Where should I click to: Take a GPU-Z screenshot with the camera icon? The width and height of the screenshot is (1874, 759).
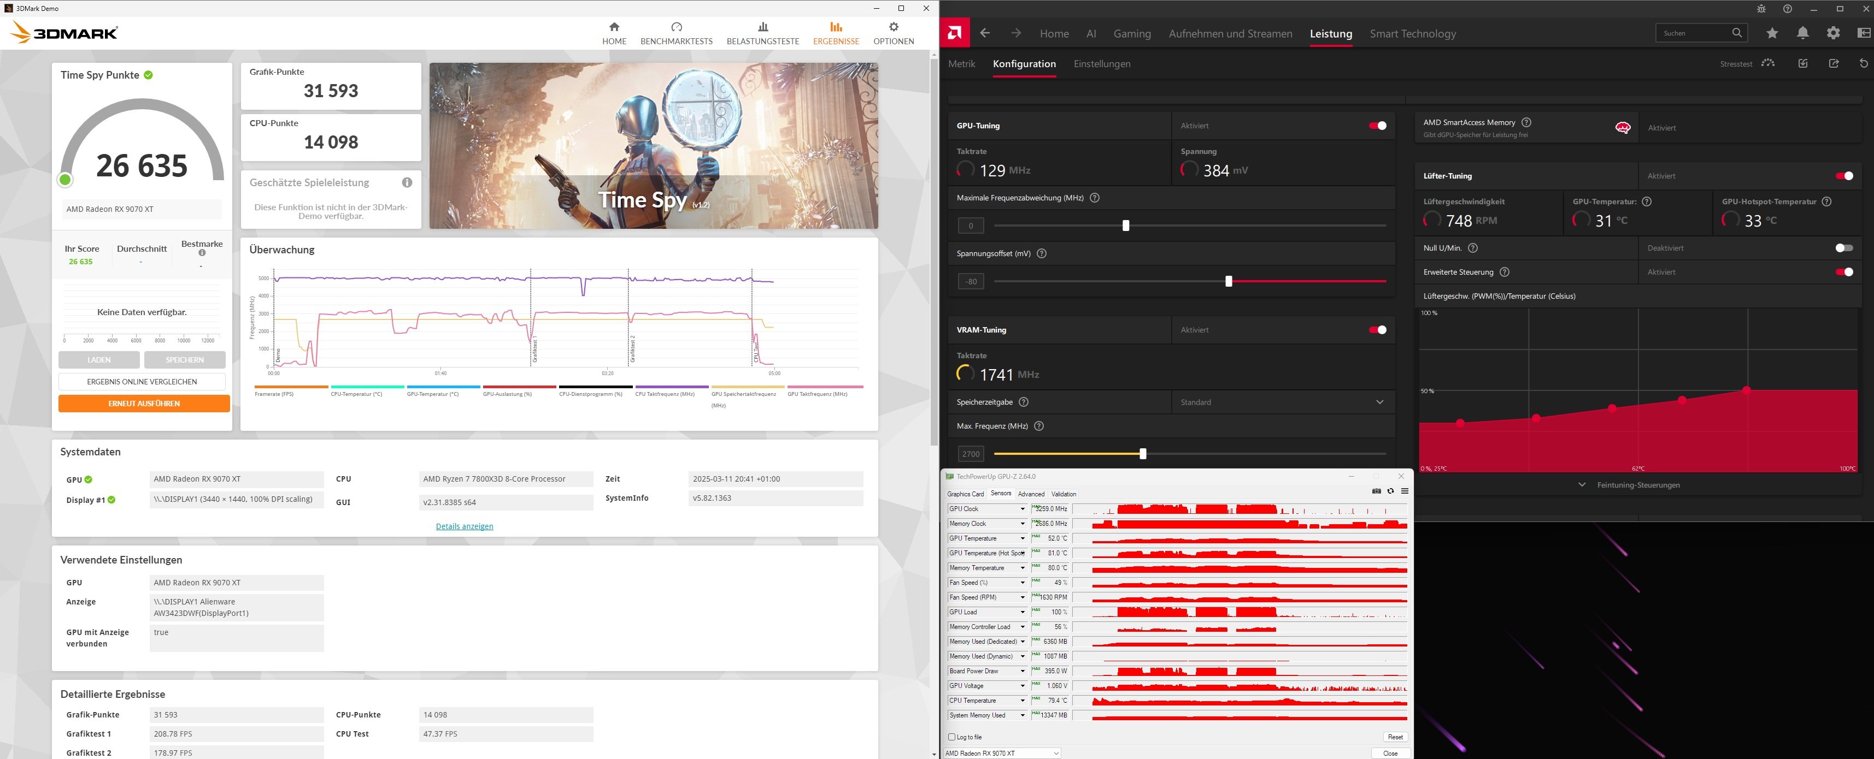coord(1377,491)
